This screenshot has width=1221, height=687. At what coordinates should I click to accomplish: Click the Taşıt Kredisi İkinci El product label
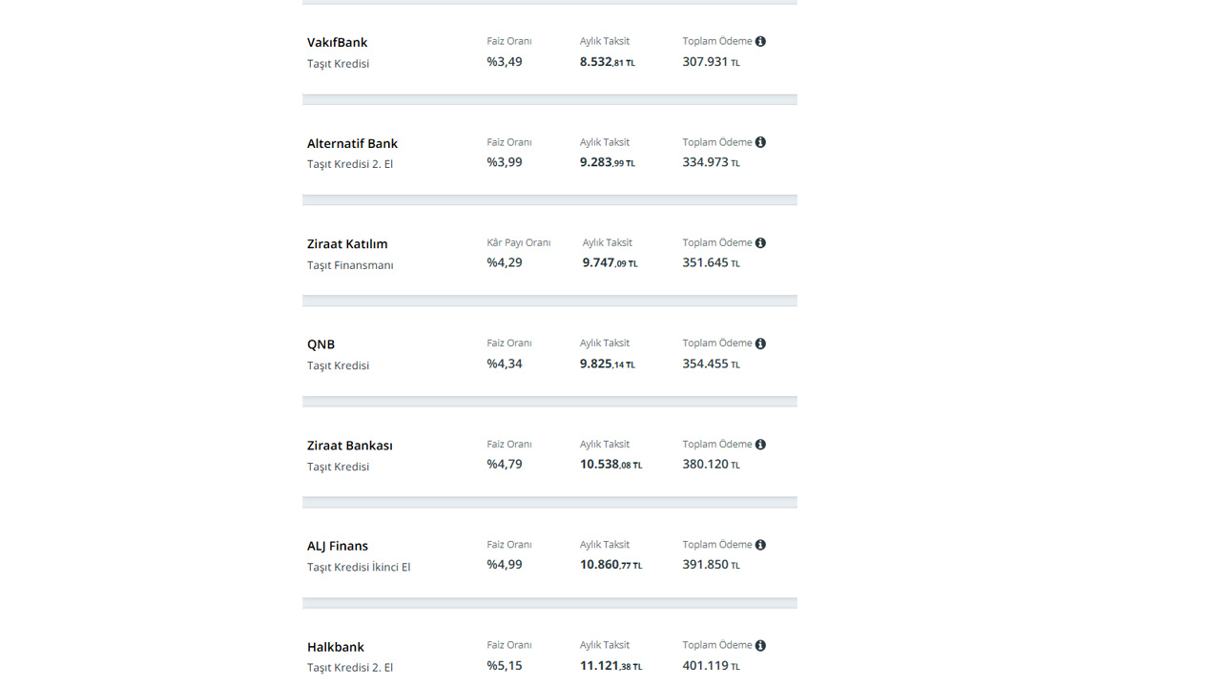click(359, 567)
